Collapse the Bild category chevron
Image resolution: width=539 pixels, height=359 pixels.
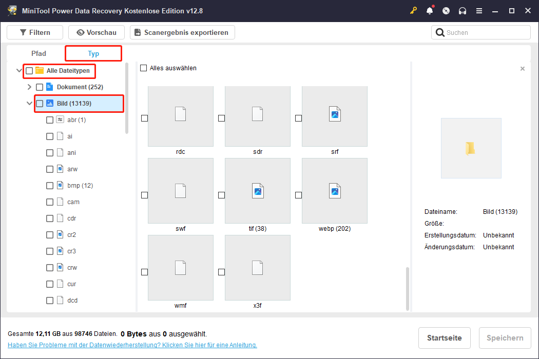(29, 103)
